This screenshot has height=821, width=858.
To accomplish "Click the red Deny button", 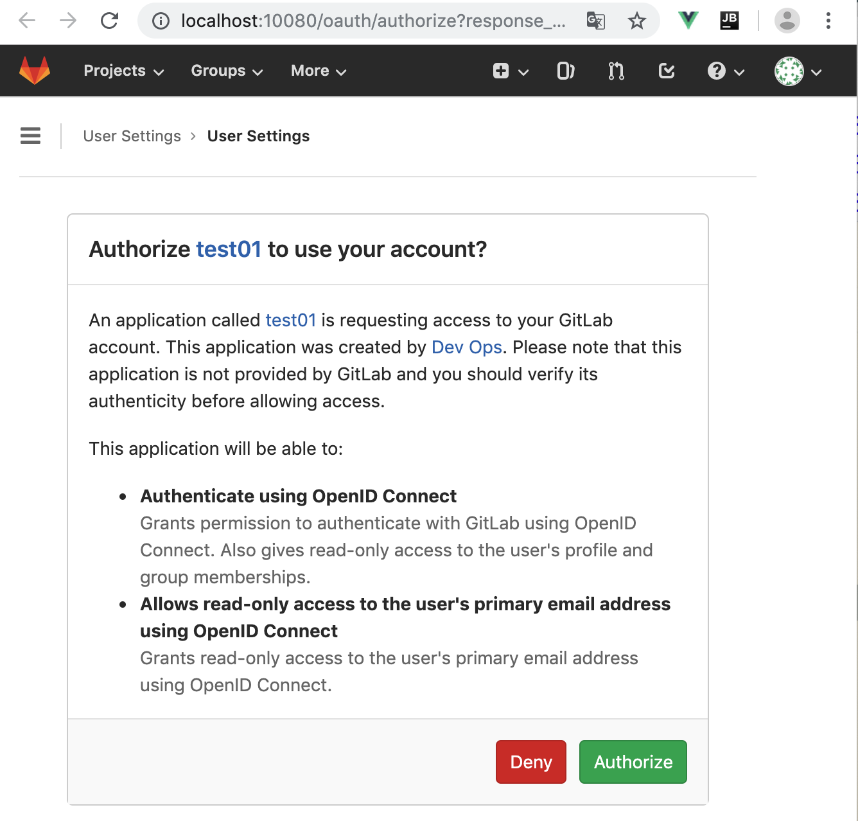I will click(x=531, y=762).
